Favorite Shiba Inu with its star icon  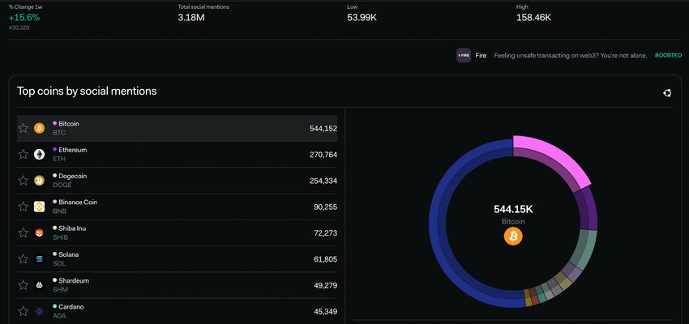pyautogui.click(x=24, y=232)
